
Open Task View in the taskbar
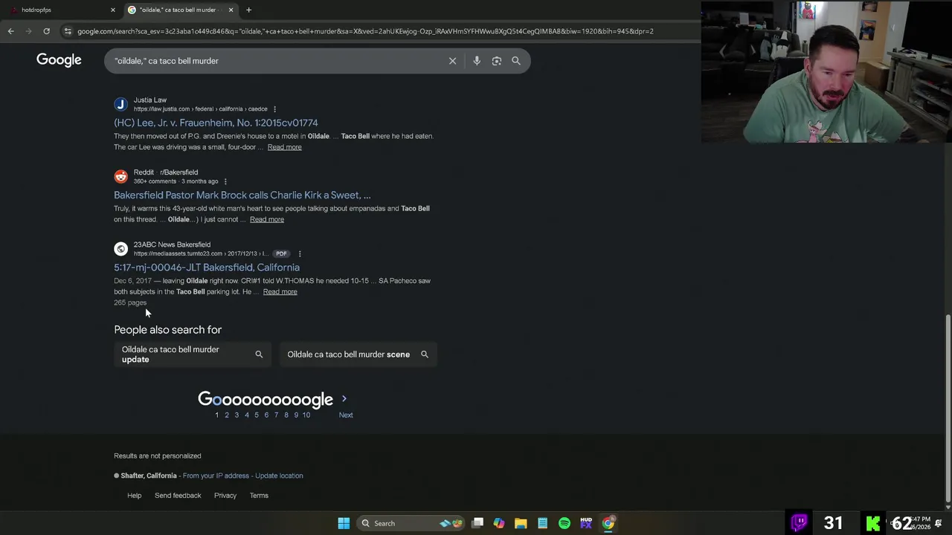tap(477, 523)
